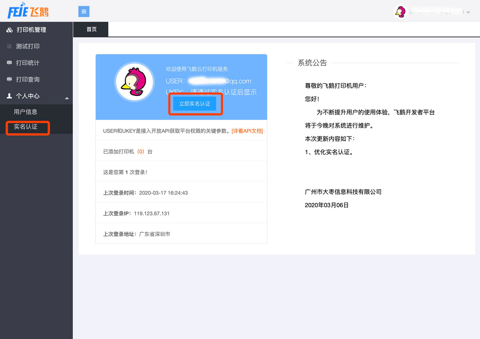Toggle the sidebar hamburger menu button
Viewport: 480px width, 339px height.
point(84,12)
